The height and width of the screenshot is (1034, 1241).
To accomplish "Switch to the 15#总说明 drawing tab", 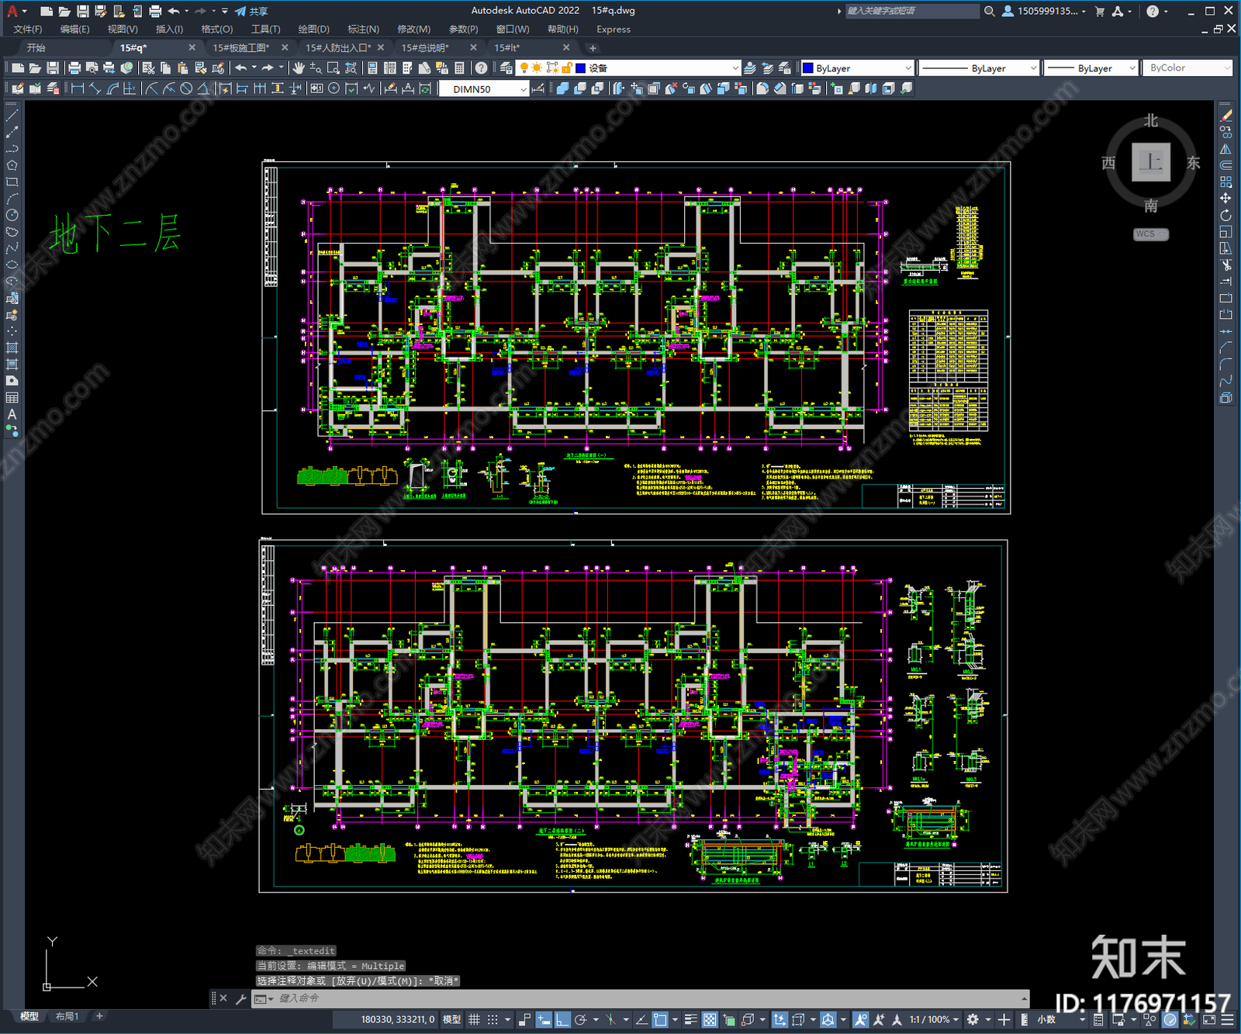I will (x=425, y=48).
